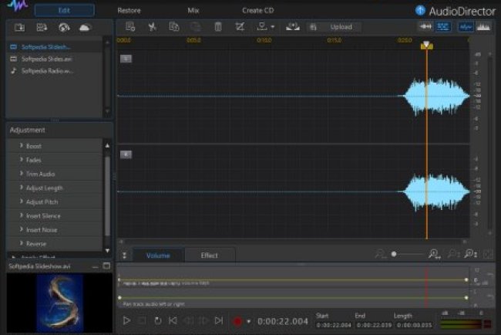Select the spectral frequency display button
The height and width of the screenshot is (335, 501).
click(483, 27)
